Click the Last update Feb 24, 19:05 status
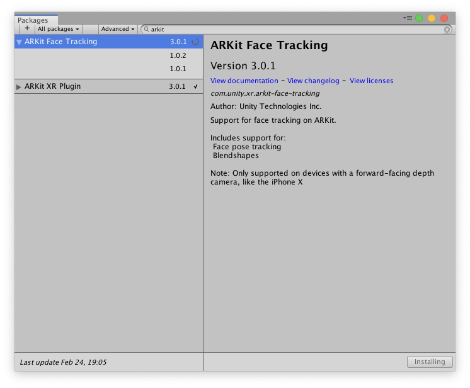Screen dimensions: 470x388 click(x=63, y=362)
